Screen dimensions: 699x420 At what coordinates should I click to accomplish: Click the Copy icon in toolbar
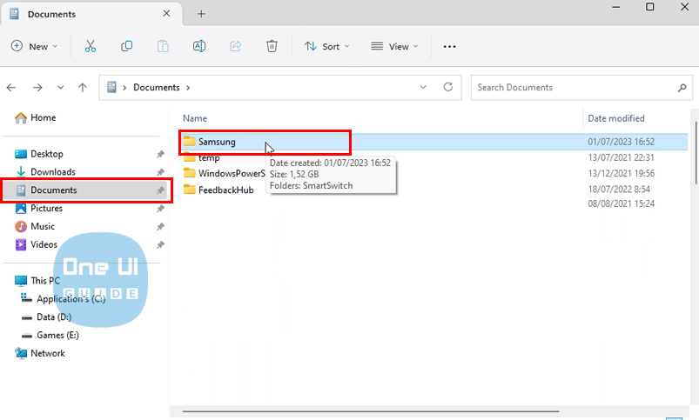click(127, 46)
